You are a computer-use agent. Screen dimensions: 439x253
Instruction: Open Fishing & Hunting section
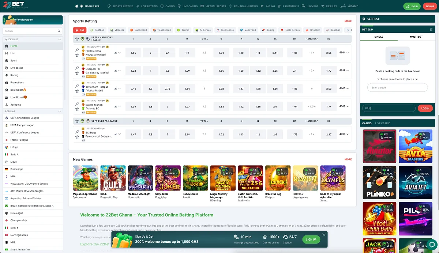(243, 6)
